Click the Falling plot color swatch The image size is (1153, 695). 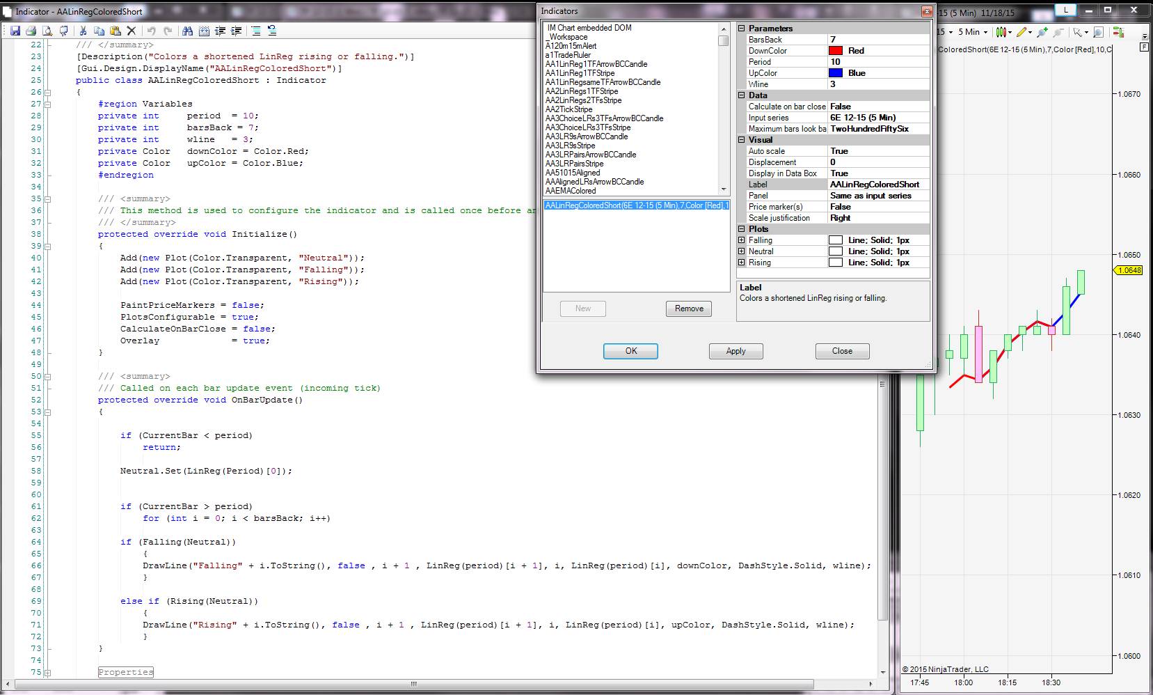(x=836, y=240)
